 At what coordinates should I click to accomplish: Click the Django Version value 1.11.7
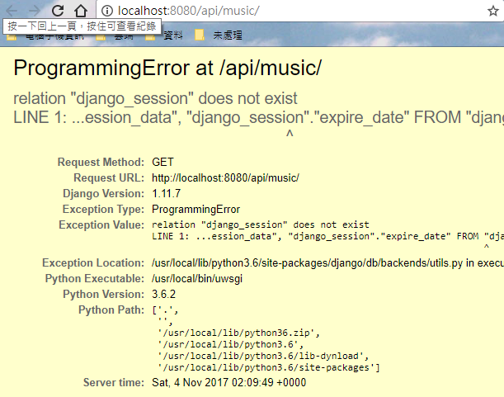pos(166,193)
